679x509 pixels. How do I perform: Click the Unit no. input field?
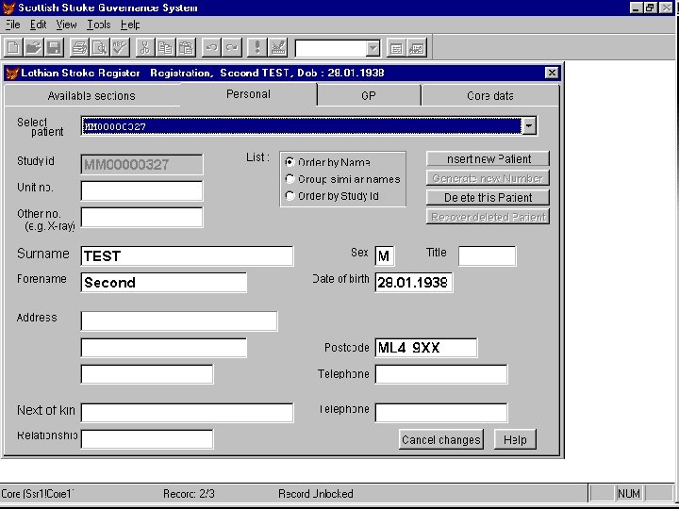(141, 190)
